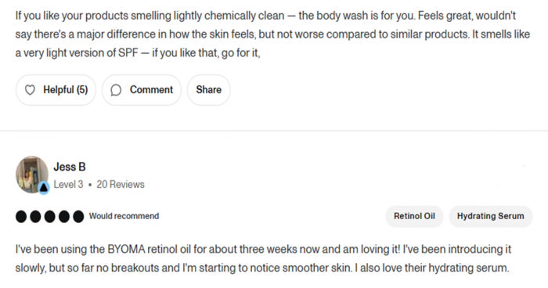Viewport: 548px width, 288px height.
Task: Click the blue triangle level badge
Action: tap(43, 188)
